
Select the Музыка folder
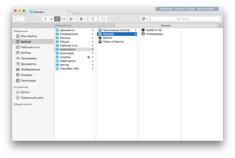(x=74, y=38)
